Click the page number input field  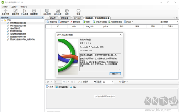point(58,82)
